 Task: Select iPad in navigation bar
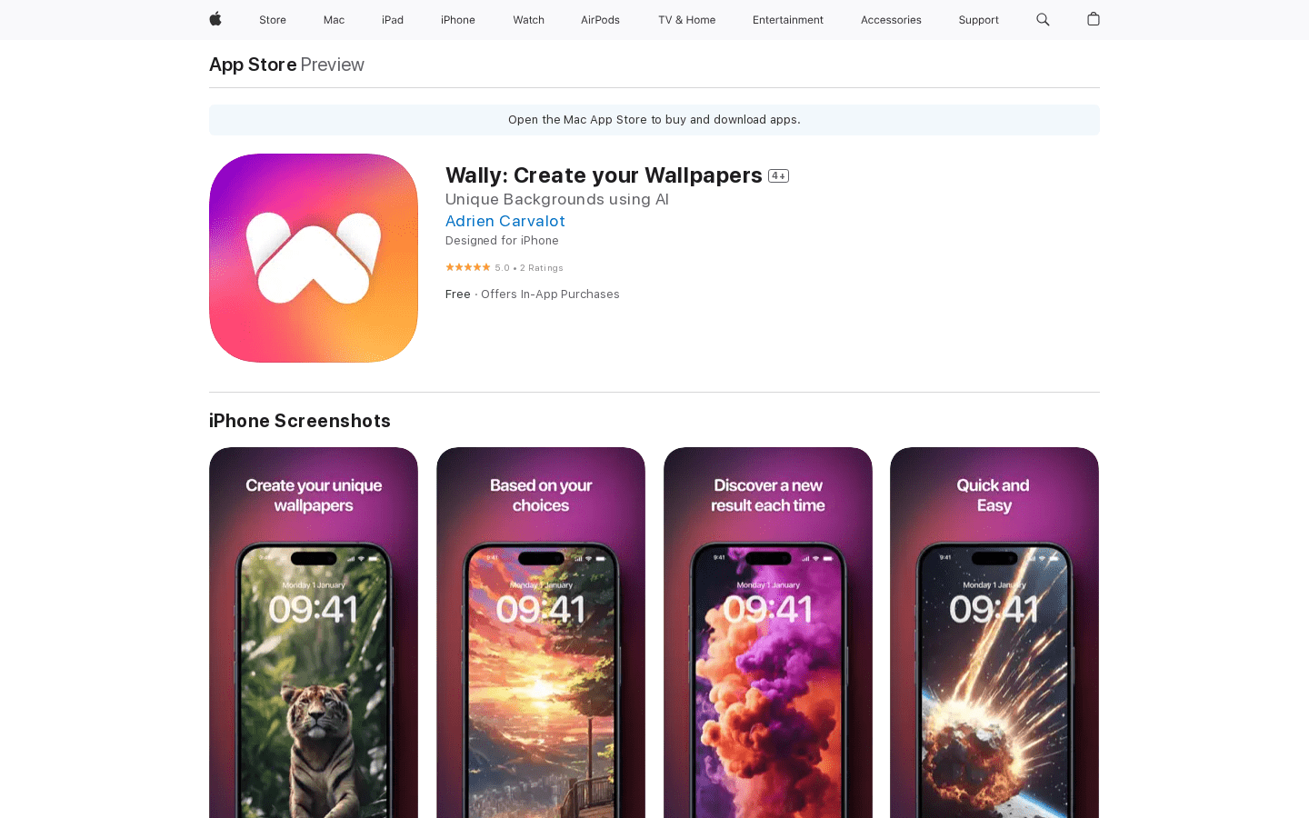click(393, 20)
